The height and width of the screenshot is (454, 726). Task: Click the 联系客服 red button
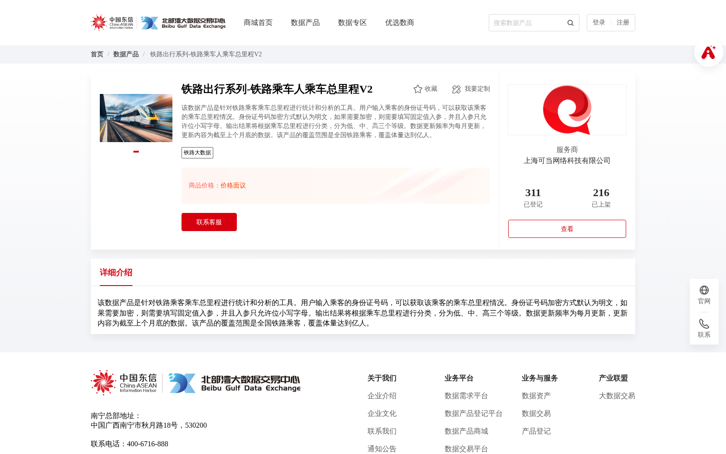209,222
